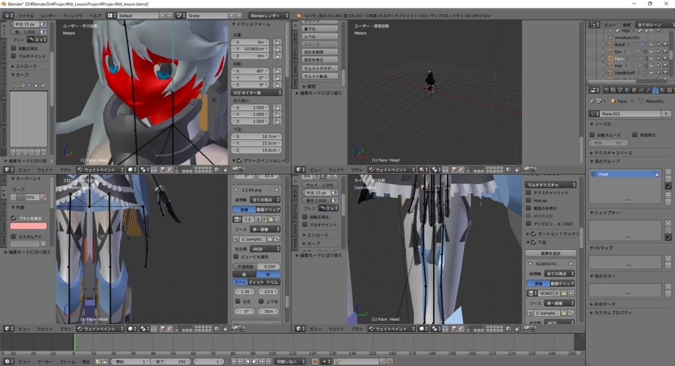Jump to the timeline start frame
Viewport: 675px width, 366px height.
coord(233,361)
